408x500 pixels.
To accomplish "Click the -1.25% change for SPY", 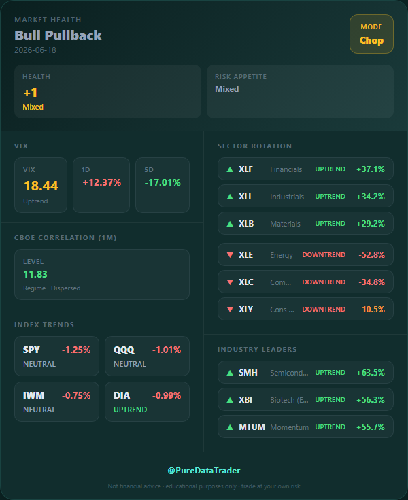I will coord(76,350).
